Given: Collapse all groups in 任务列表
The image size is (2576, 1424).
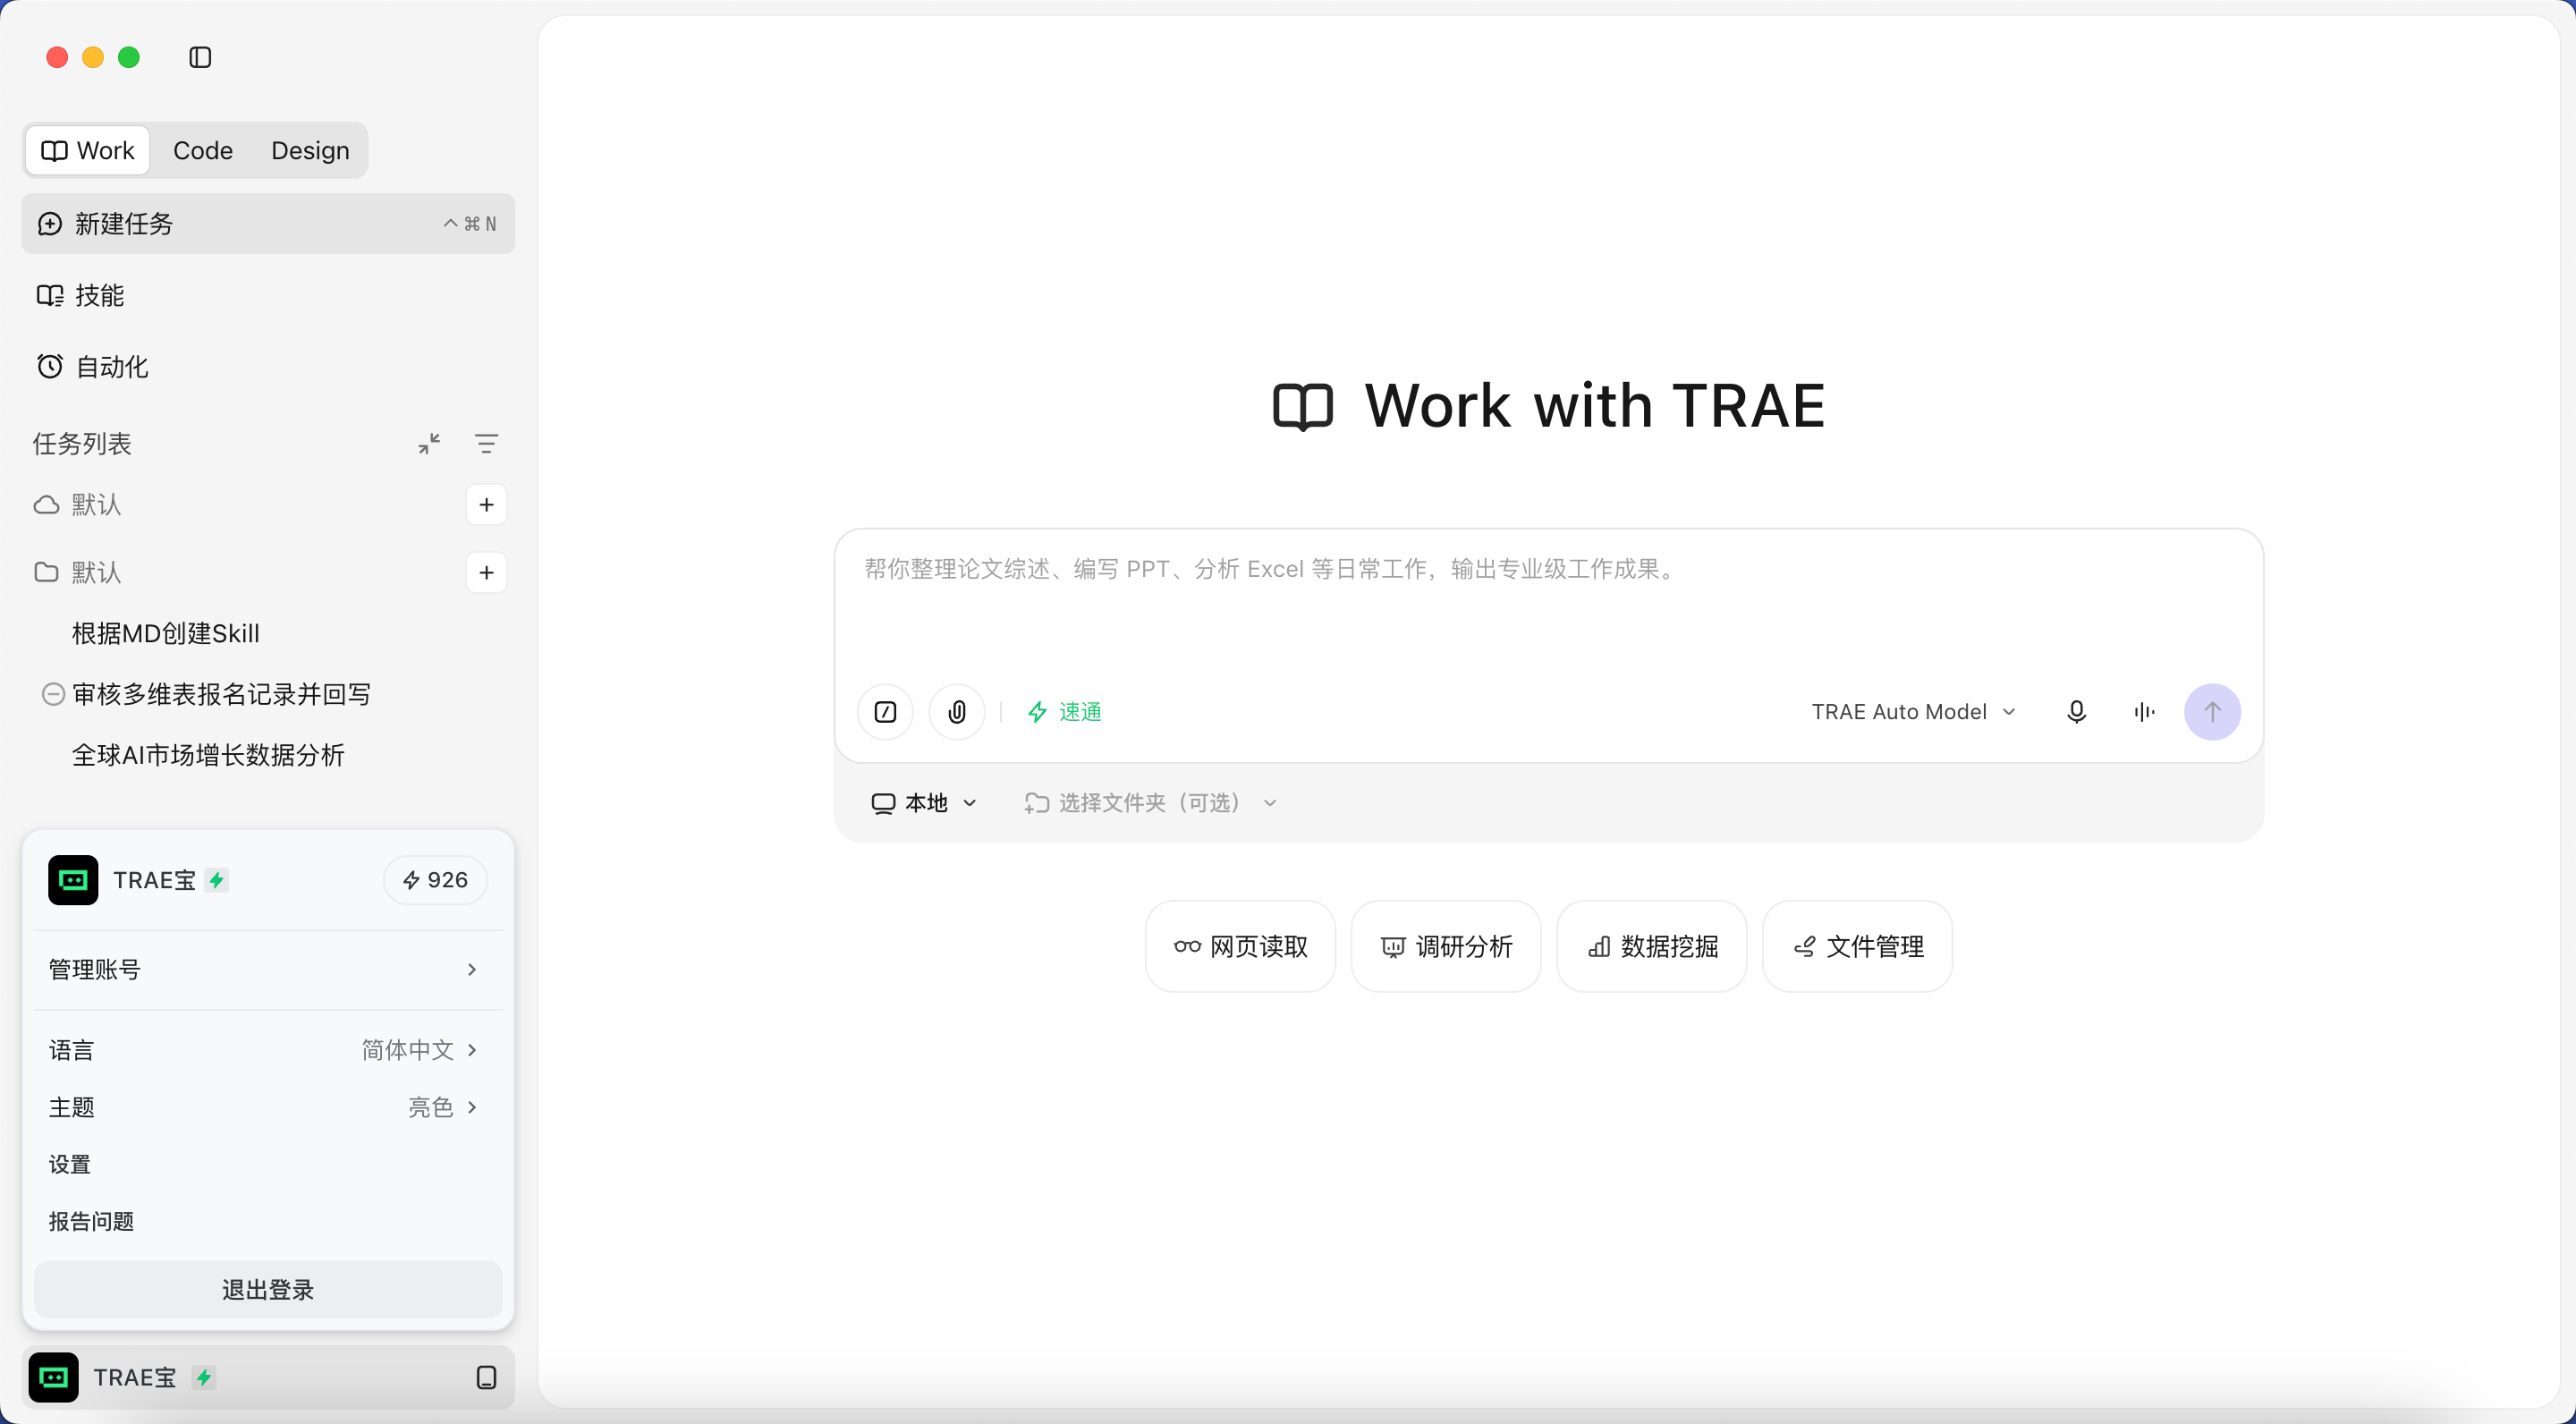Looking at the screenshot, I should 429,444.
